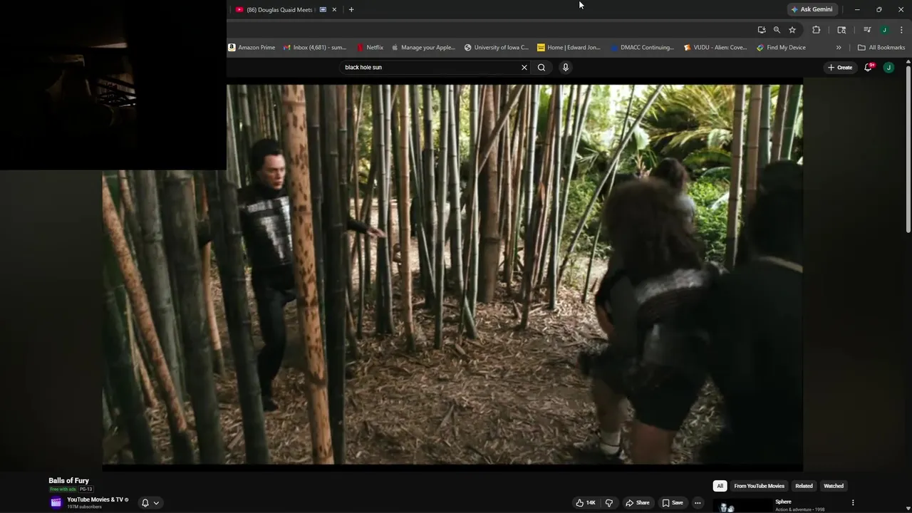Expand hidden bookmarks chevron
The height and width of the screenshot is (513, 912).
(839, 48)
